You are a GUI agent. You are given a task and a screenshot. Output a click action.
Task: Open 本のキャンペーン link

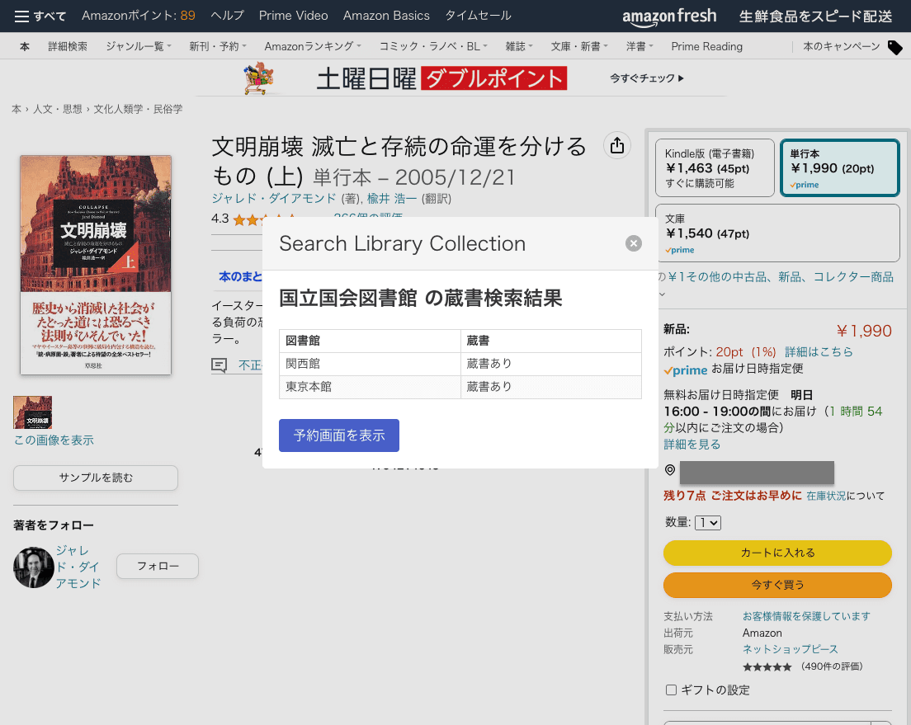(x=842, y=46)
